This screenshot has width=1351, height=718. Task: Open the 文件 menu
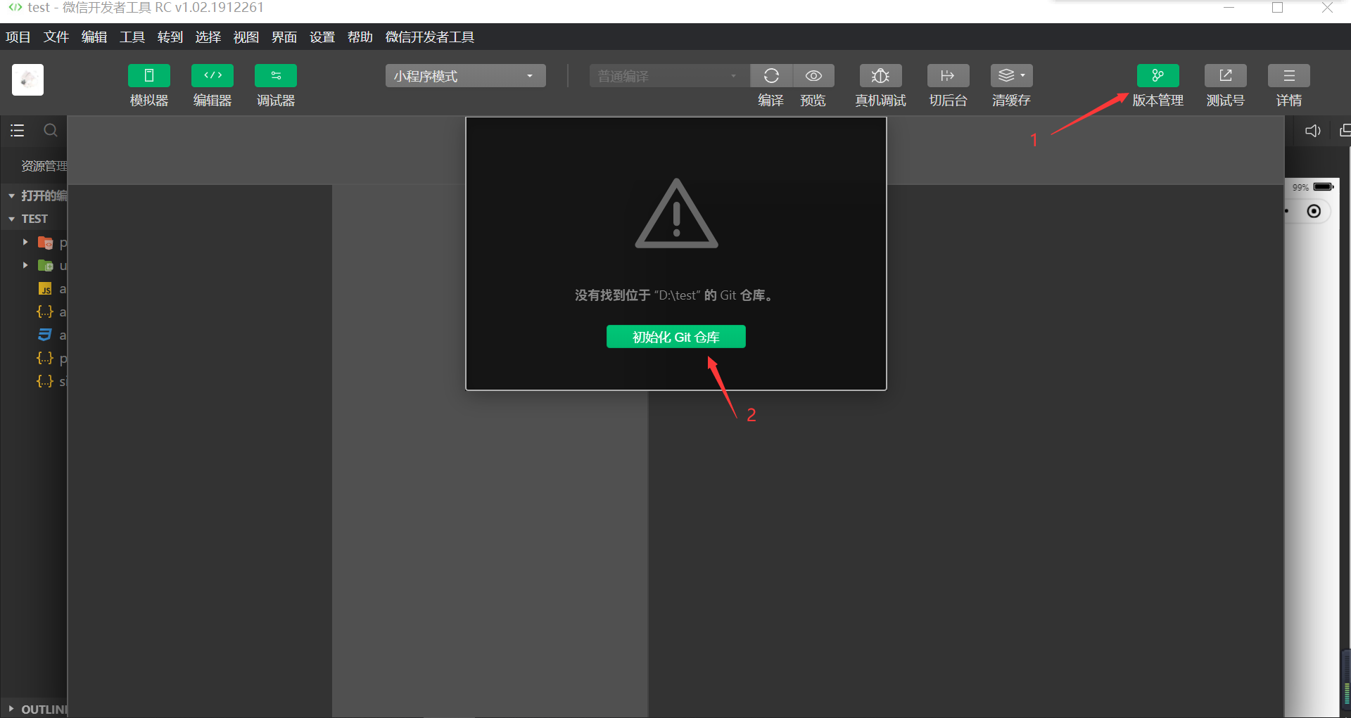pyautogui.click(x=56, y=37)
